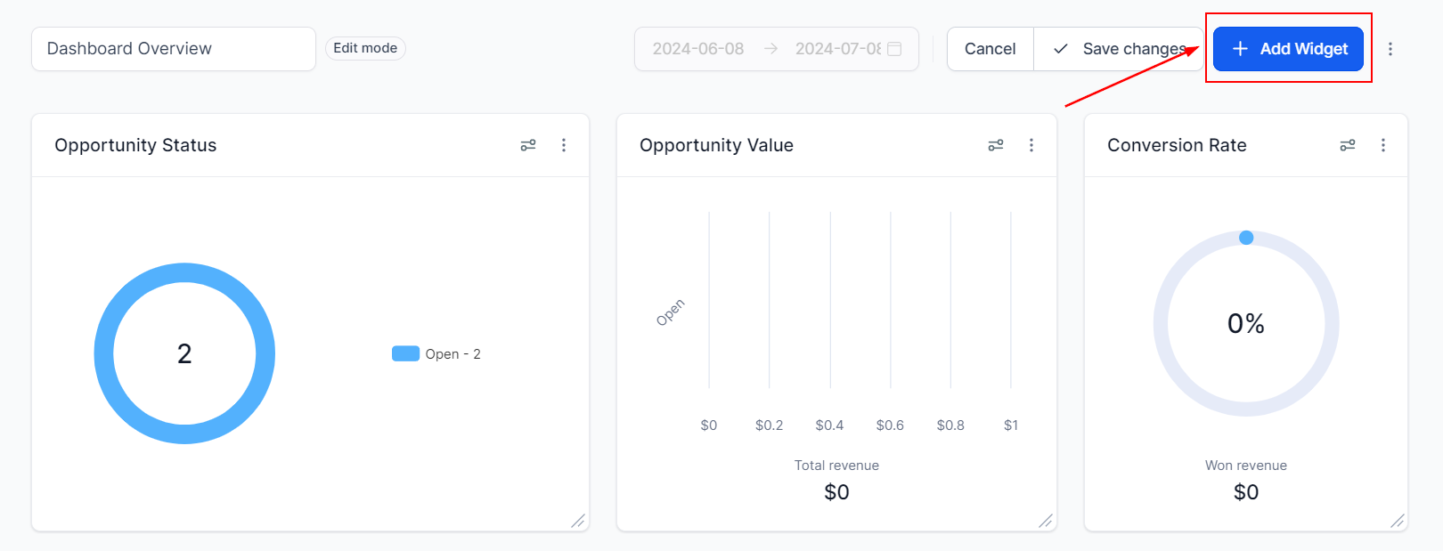Open Opportunity Value three-dot menu
The width and height of the screenshot is (1443, 551).
pyautogui.click(x=1031, y=145)
